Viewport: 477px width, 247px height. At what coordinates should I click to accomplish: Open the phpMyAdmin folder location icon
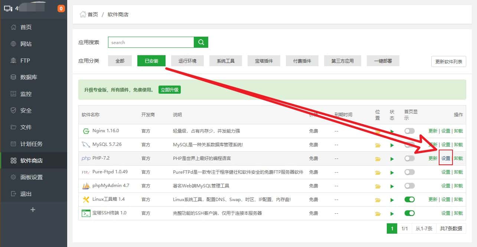[378, 186]
